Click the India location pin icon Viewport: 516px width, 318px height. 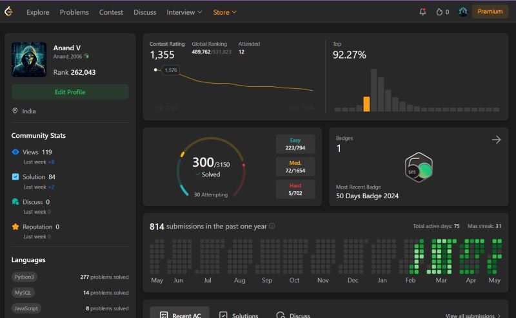pos(15,111)
